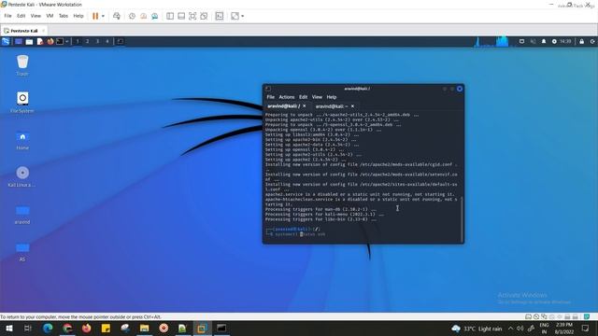Open the File System desktop icon
Image resolution: width=598 pixels, height=336 pixels.
point(22,102)
